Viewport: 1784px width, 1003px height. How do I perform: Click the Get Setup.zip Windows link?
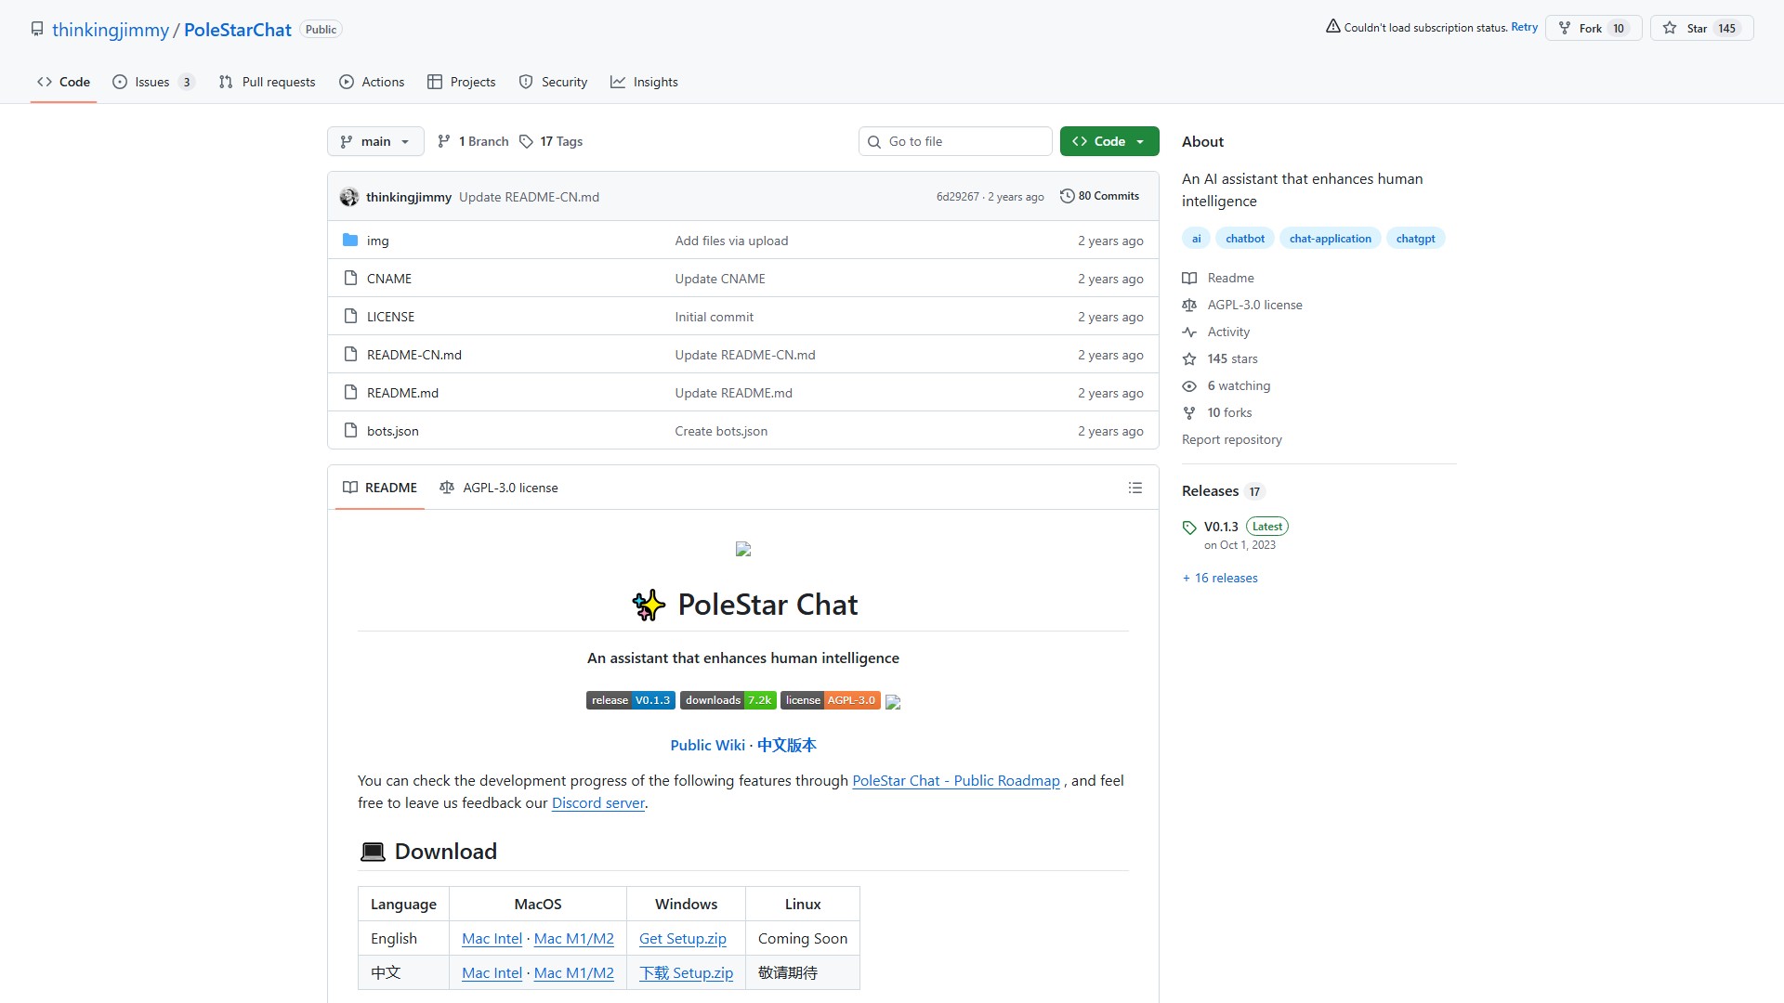click(682, 939)
